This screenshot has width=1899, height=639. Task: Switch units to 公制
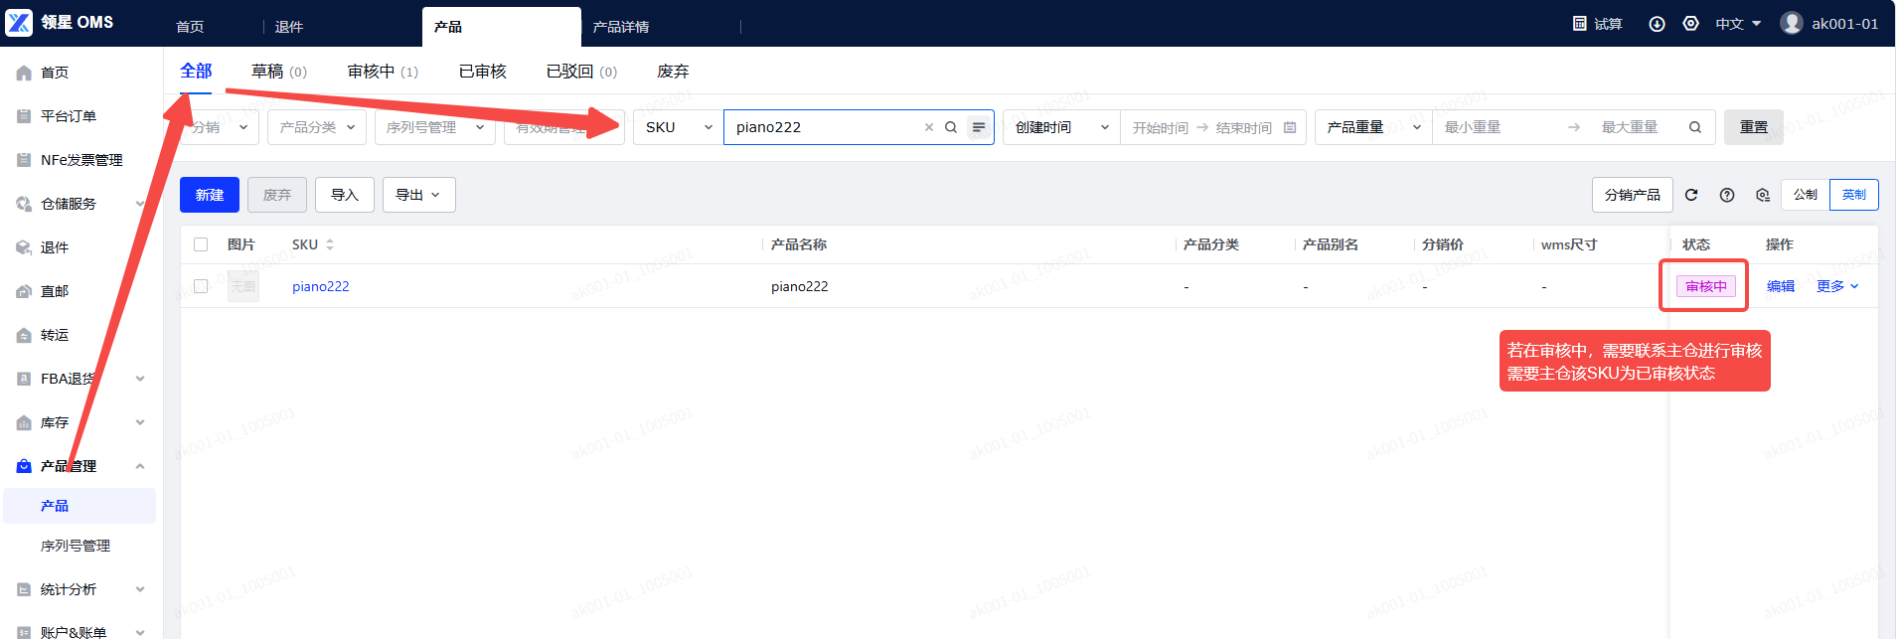click(x=1805, y=195)
